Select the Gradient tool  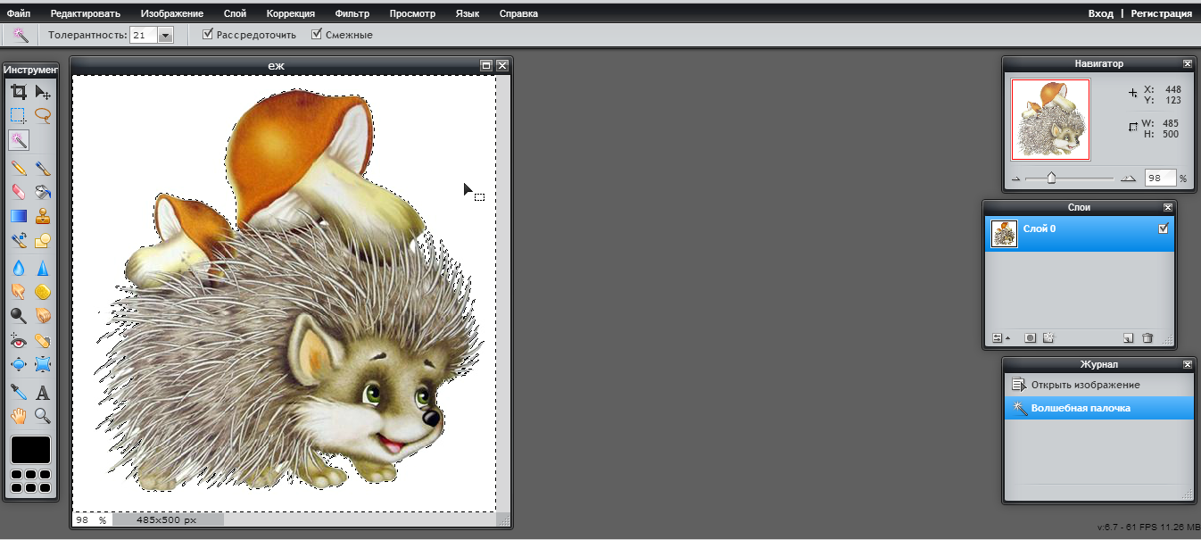(x=18, y=216)
